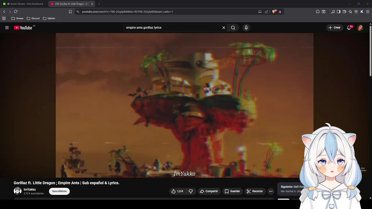Run search with the magnifier button

point(233,28)
